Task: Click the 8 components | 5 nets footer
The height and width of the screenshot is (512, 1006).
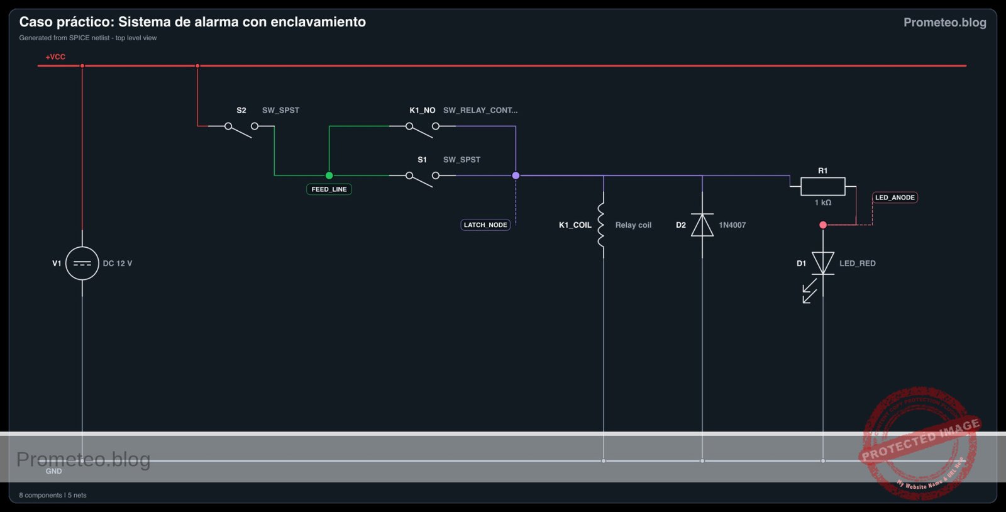Action: (53, 495)
